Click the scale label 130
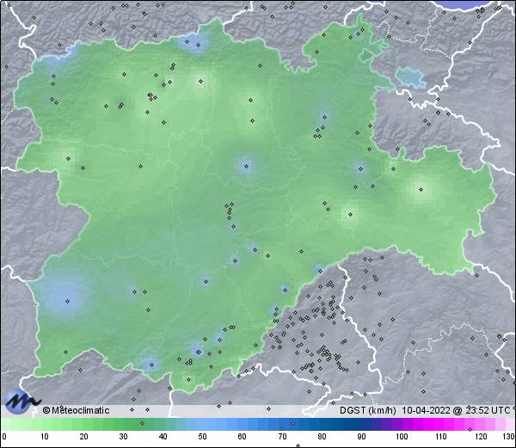516x448 pixels. coord(509,437)
